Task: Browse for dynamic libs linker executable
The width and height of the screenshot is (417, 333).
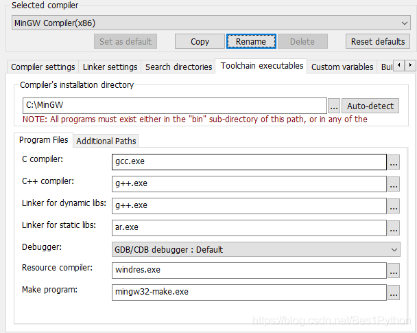Action: tap(394, 206)
